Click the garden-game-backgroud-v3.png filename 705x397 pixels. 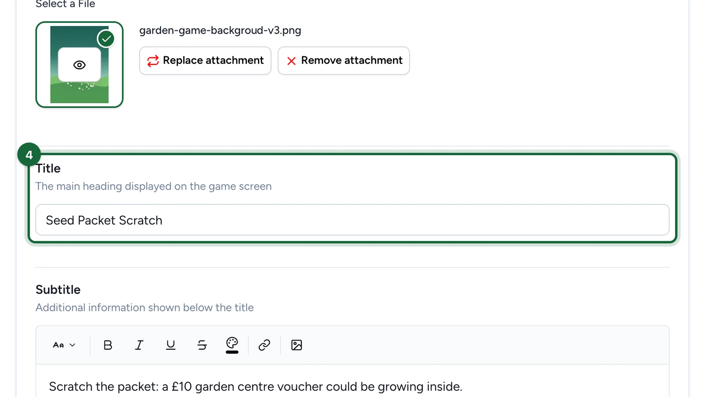[220, 30]
